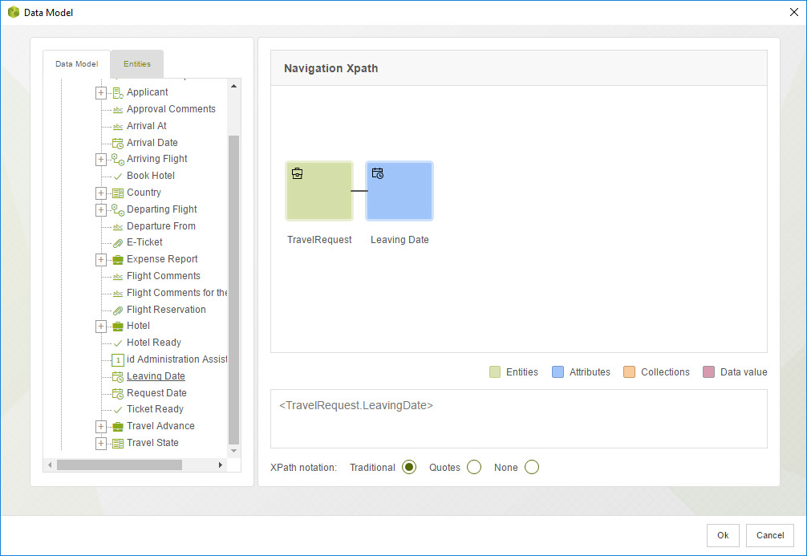Select the Traditional XPath notation option
The height and width of the screenshot is (556, 807).
coord(409,467)
